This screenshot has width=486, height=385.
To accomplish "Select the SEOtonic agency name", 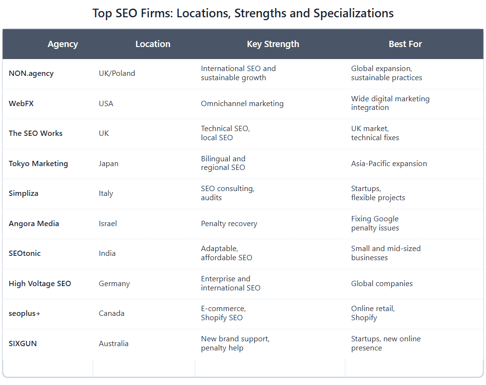I will point(25,253).
